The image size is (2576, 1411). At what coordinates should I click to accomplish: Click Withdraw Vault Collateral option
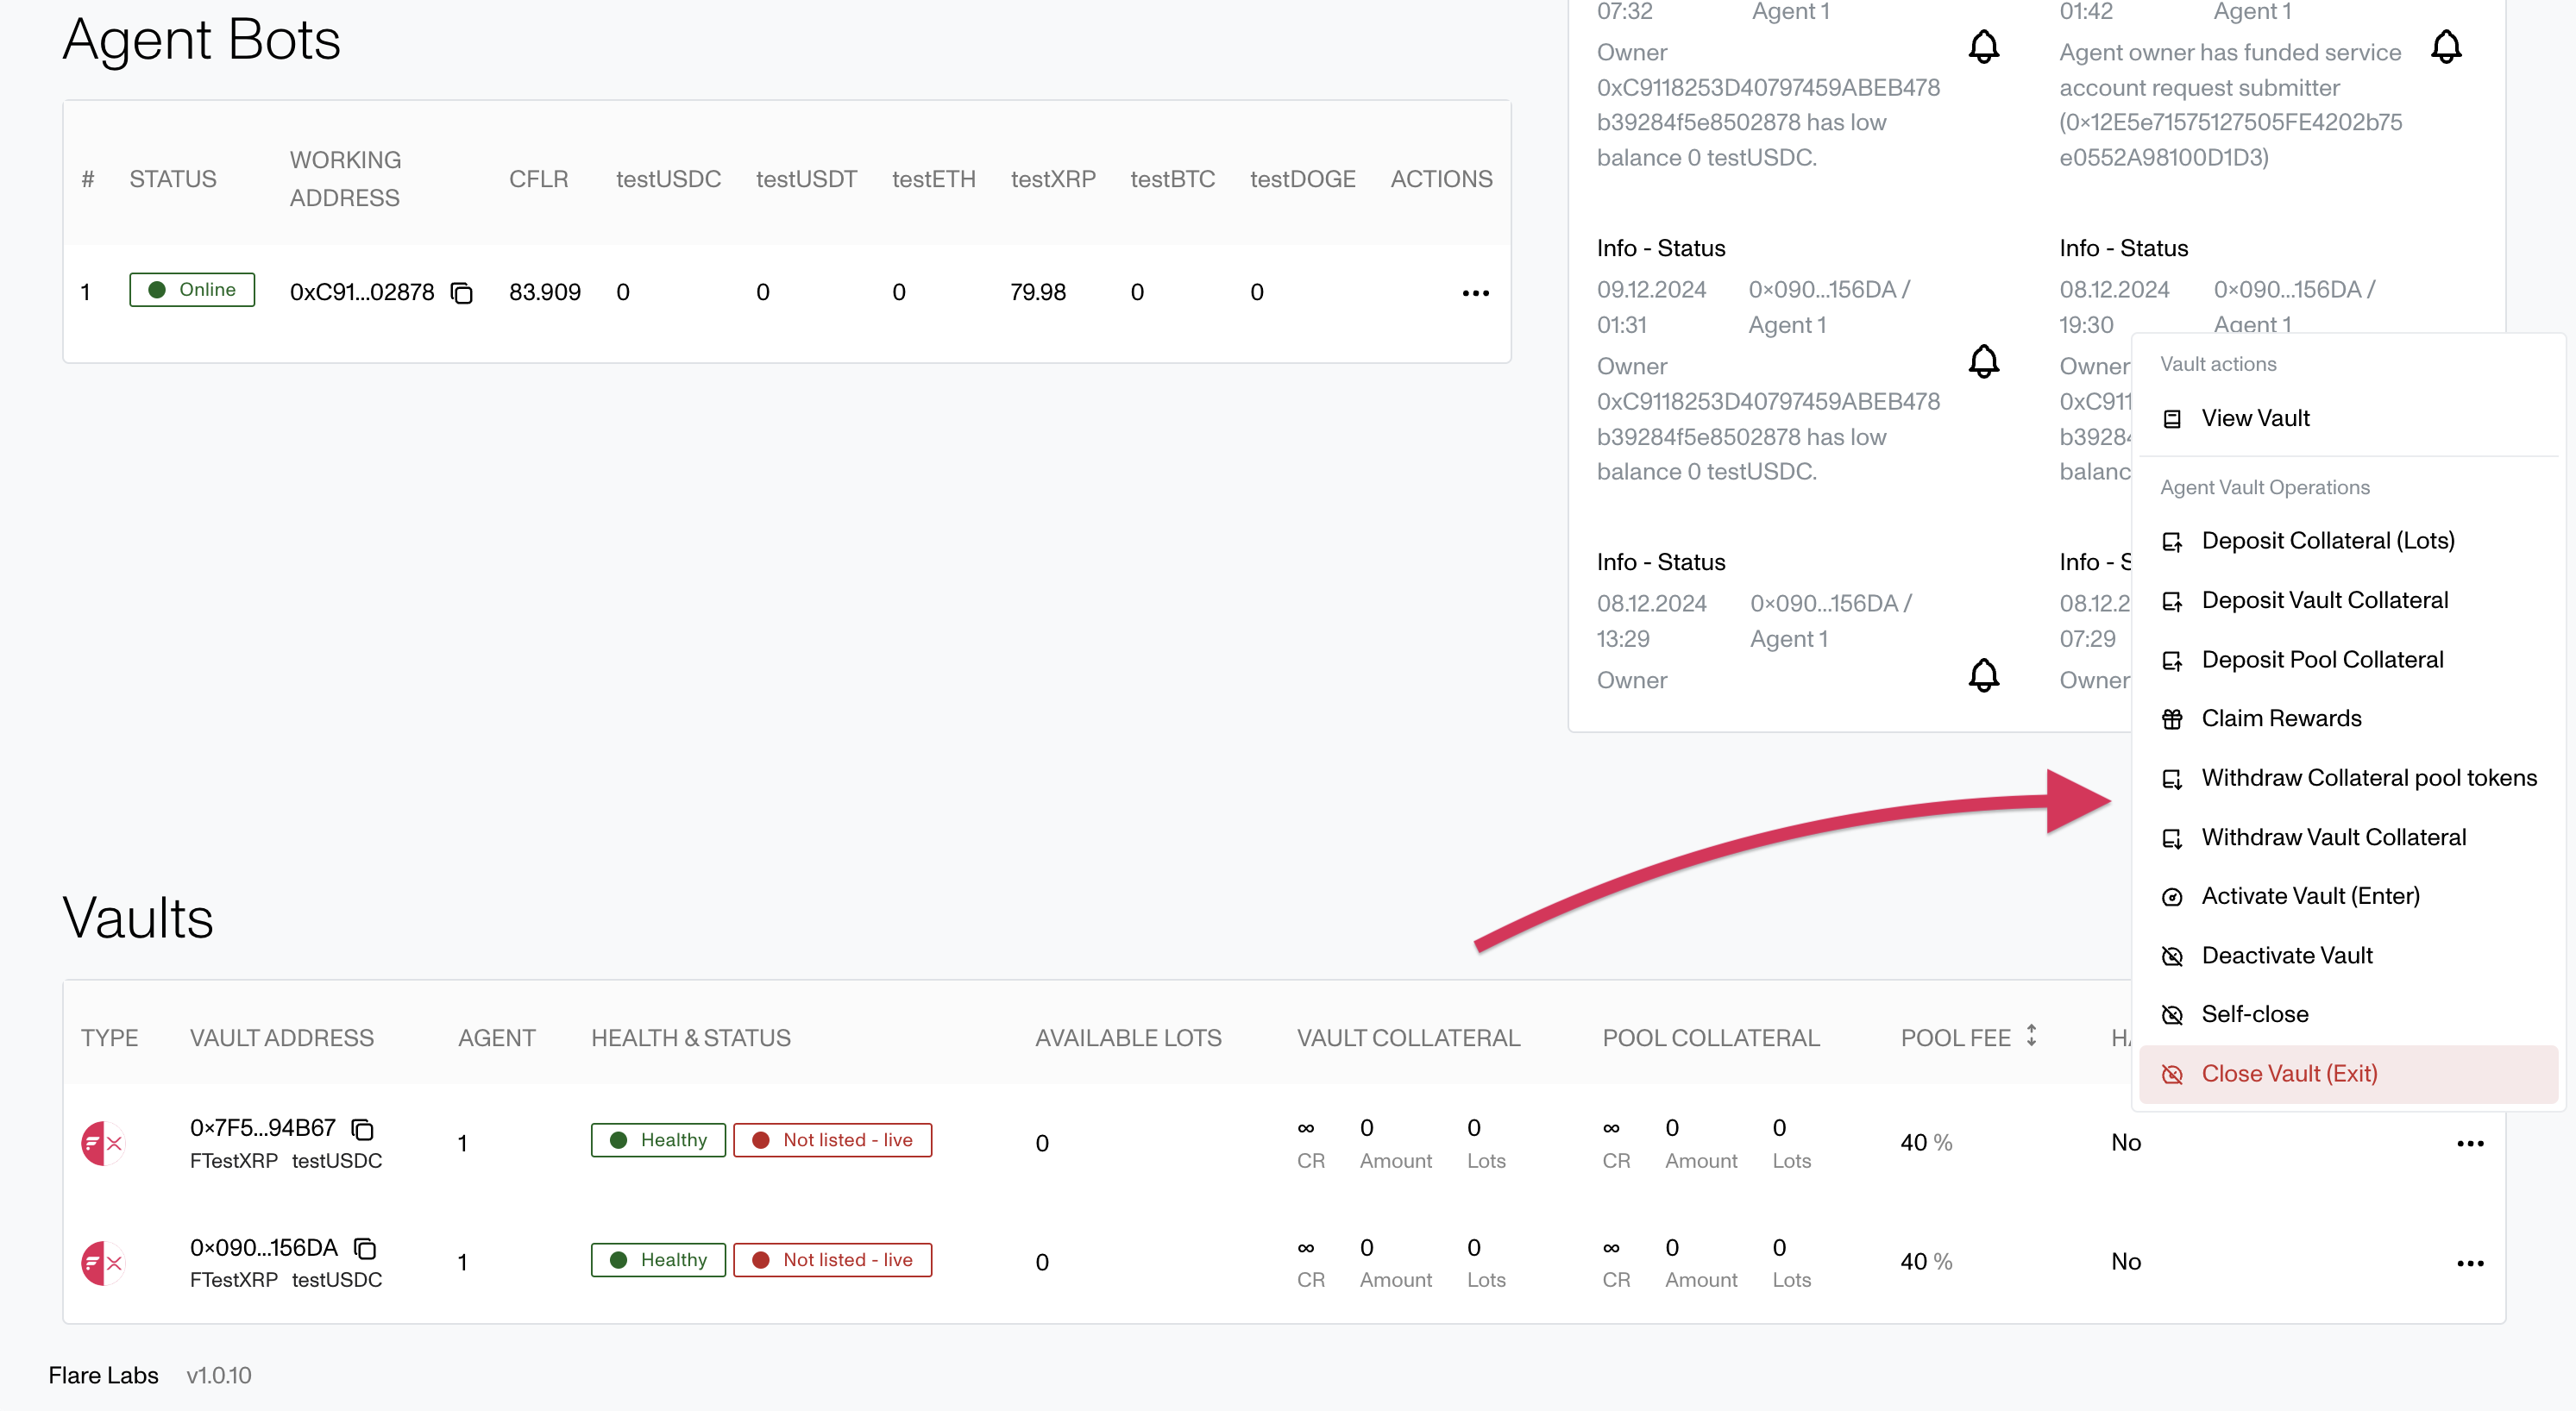[2333, 837]
